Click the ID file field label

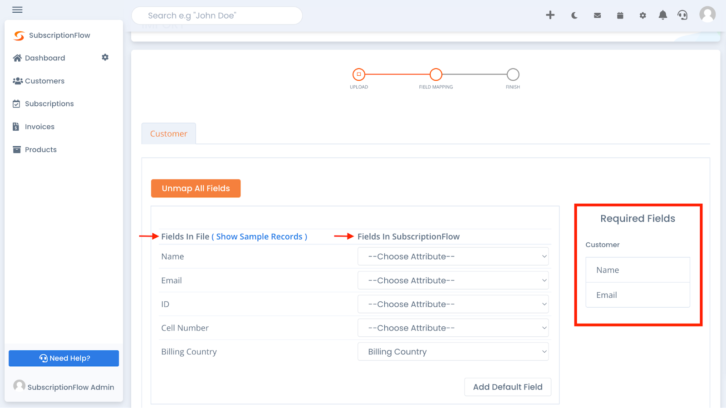(165, 304)
